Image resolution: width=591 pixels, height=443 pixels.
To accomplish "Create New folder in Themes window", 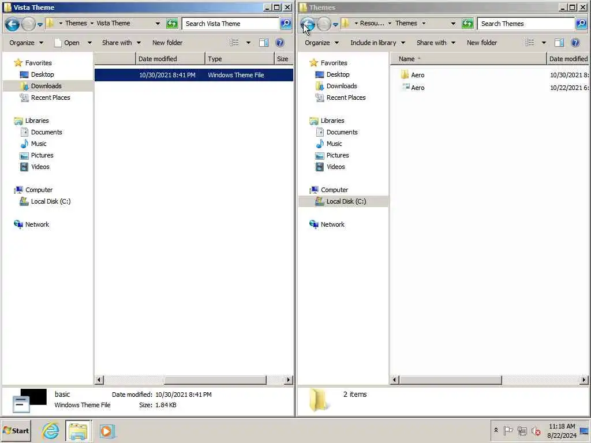I will click(482, 43).
